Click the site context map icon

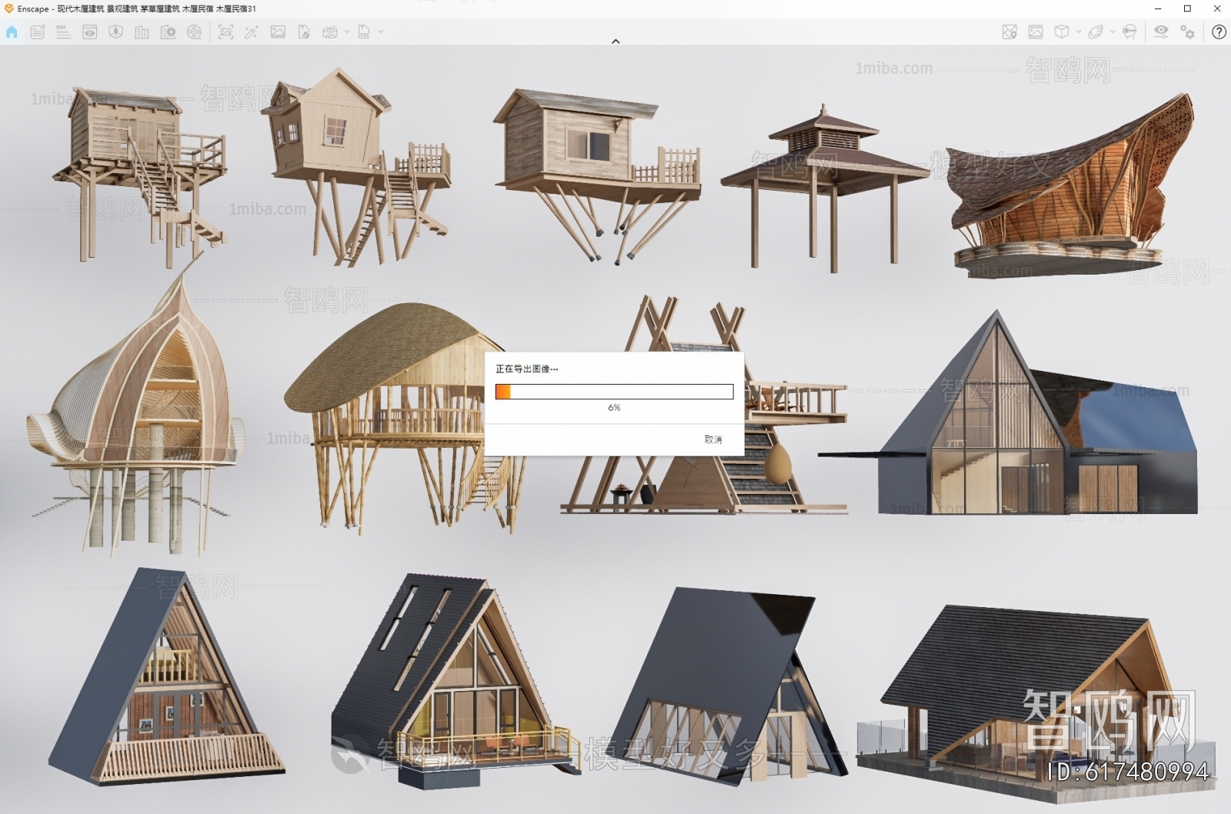(x=1009, y=32)
